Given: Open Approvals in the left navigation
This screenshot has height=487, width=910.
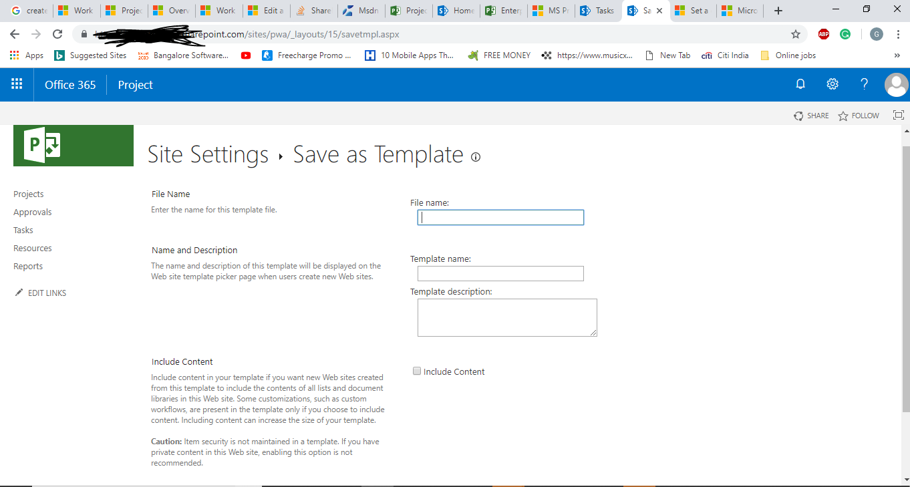Looking at the screenshot, I should click(x=33, y=212).
